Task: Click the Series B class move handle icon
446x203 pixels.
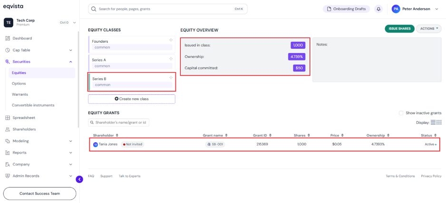Action: click(171, 77)
